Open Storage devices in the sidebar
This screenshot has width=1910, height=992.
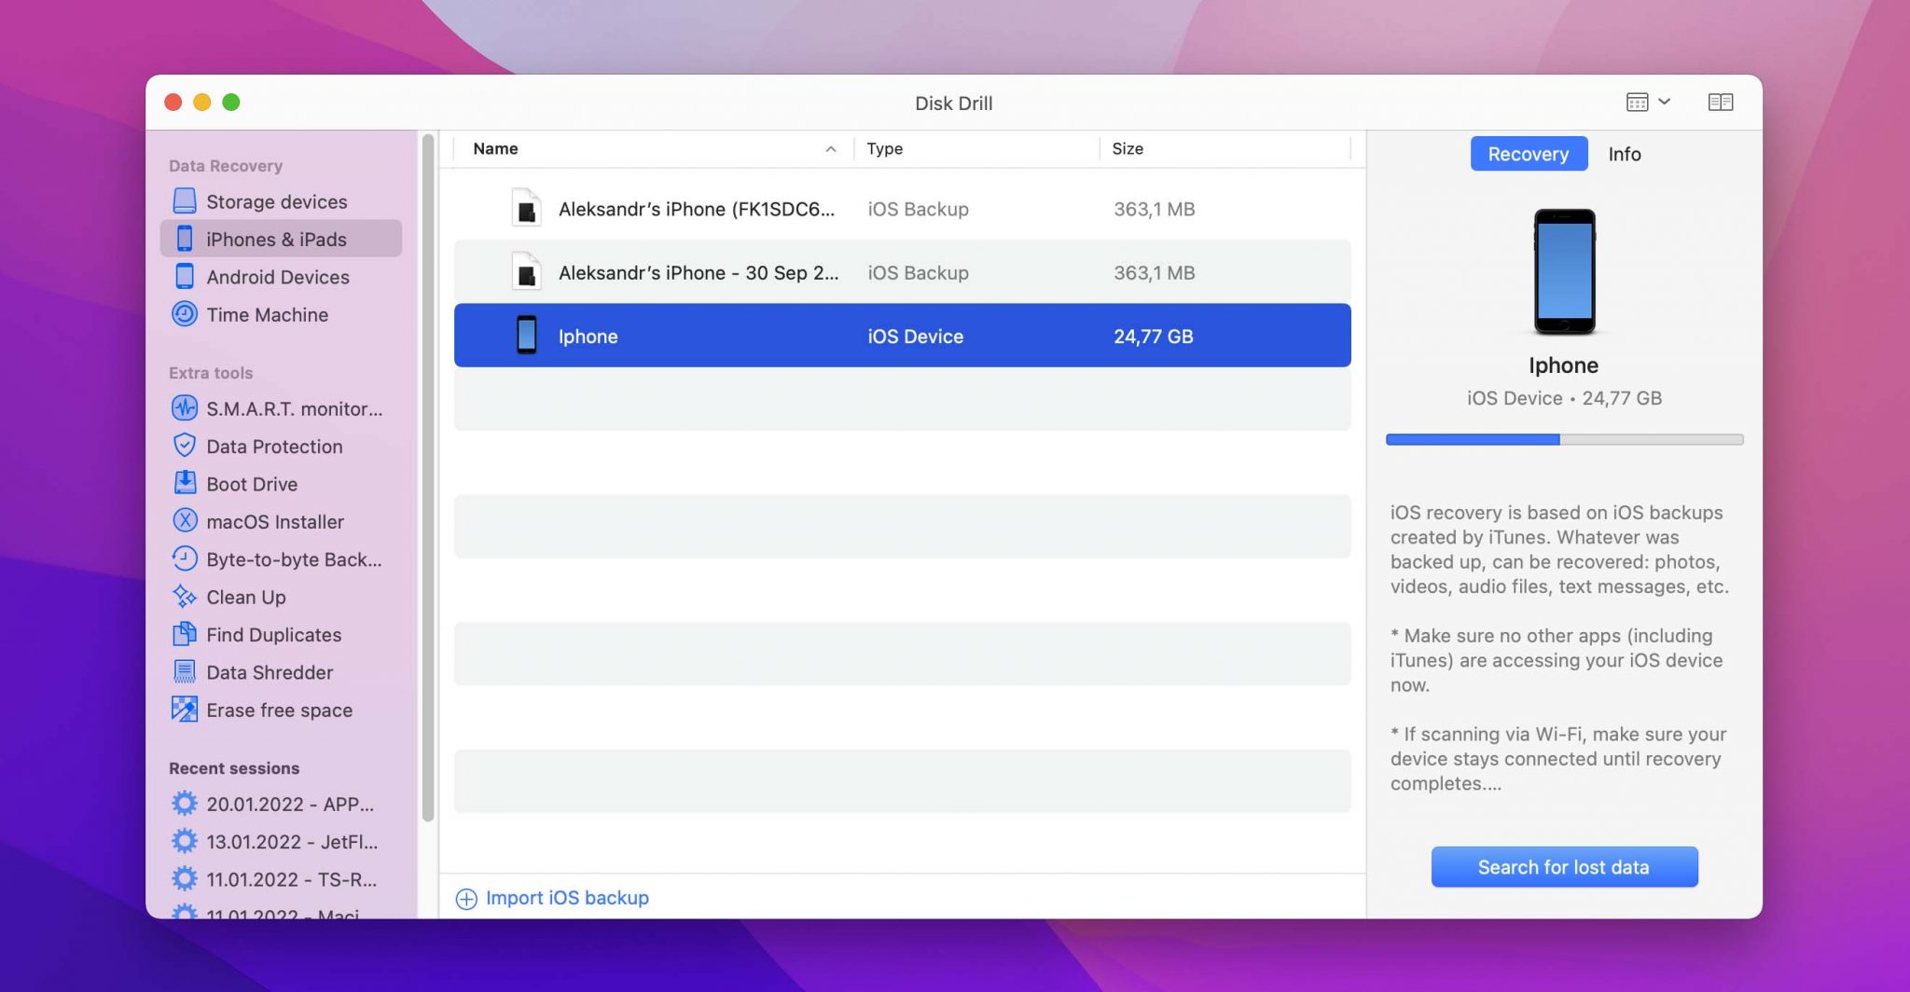pos(281,201)
